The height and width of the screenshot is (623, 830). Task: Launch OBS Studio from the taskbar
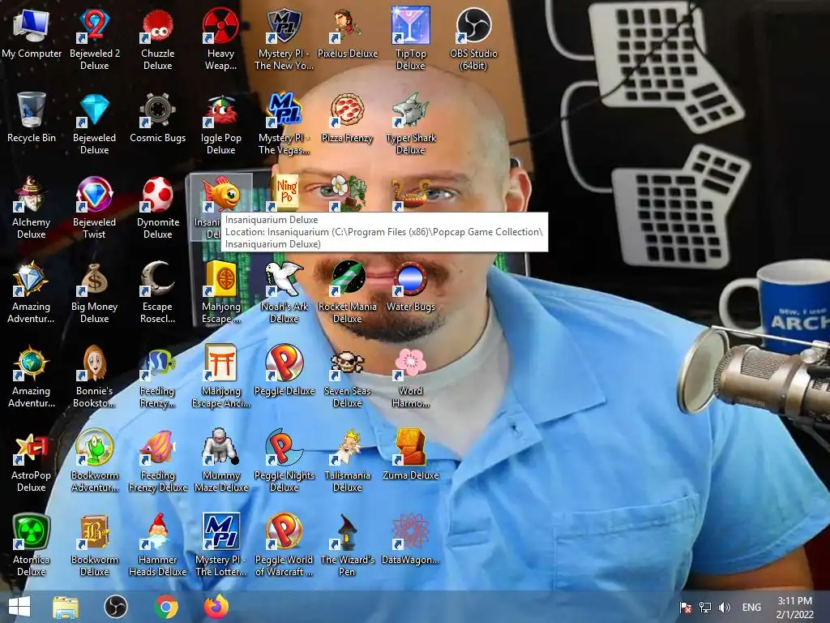pos(115,607)
